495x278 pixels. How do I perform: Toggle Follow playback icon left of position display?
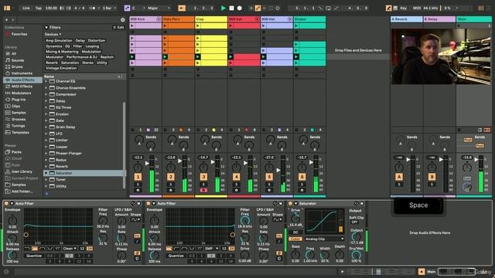click(182, 8)
